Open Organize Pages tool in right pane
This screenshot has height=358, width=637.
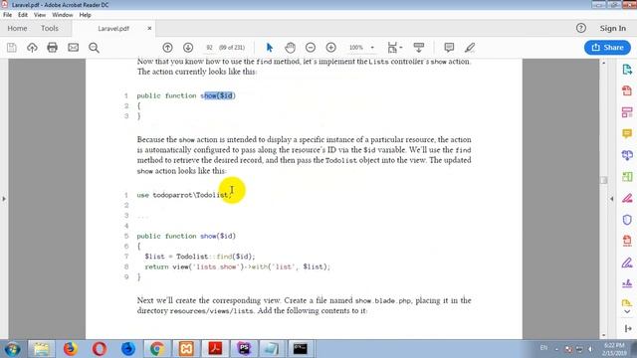coord(627,177)
